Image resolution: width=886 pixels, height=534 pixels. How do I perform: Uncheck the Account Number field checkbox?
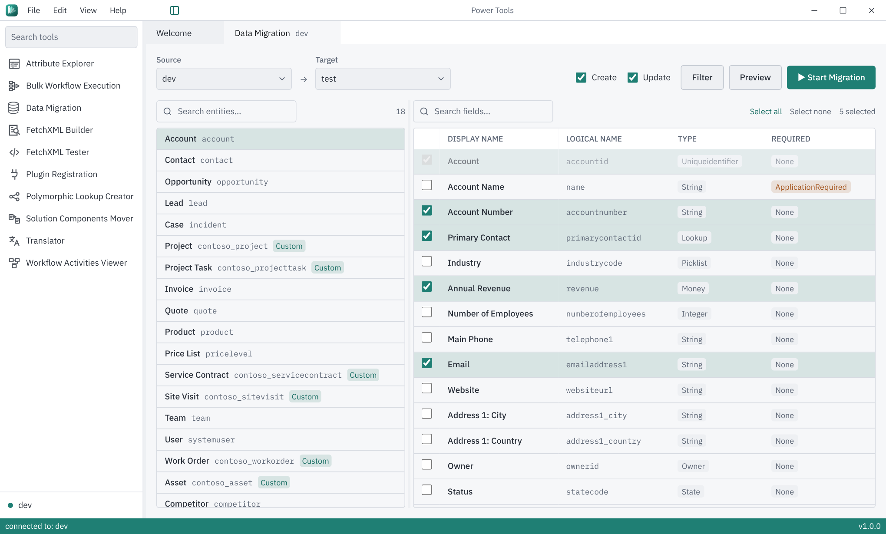point(427,211)
